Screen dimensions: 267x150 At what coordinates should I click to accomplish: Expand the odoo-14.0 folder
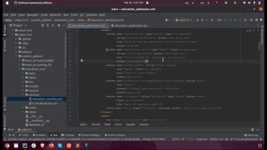tap(12, 30)
